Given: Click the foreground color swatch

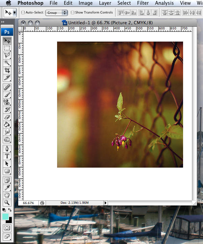Looking at the screenshot, I should click(x=5, y=217).
